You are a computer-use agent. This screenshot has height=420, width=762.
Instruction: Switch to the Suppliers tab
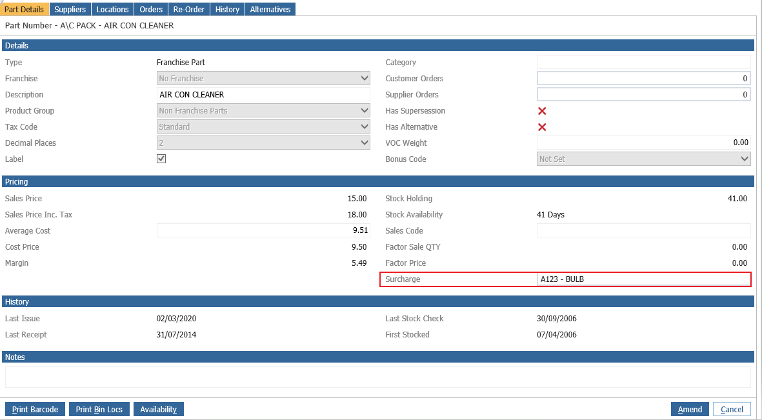pos(70,9)
